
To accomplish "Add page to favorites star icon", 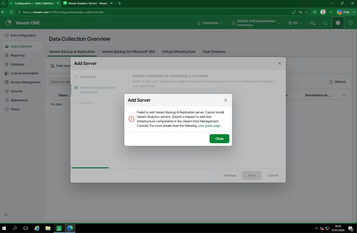I will point(307,12).
